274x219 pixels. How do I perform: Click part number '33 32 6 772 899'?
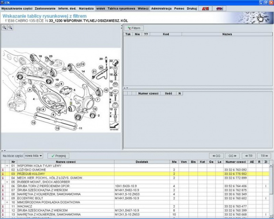point(236,178)
